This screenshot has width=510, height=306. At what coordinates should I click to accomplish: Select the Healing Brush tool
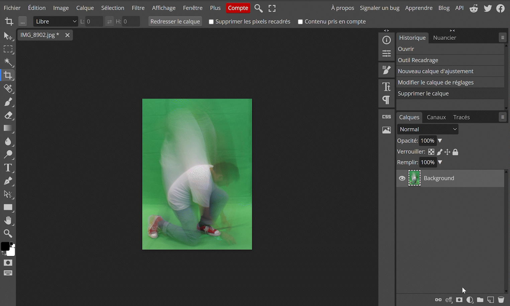[x=8, y=89]
